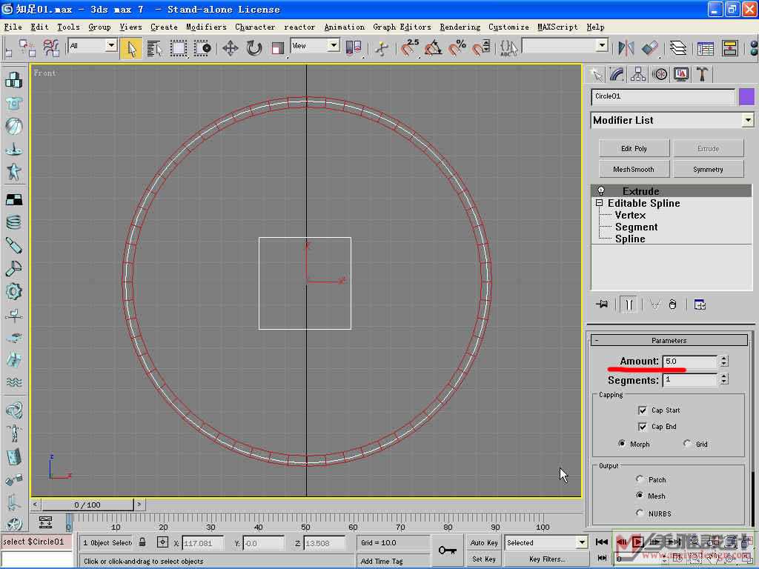Open the Modifiers menu

206,27
